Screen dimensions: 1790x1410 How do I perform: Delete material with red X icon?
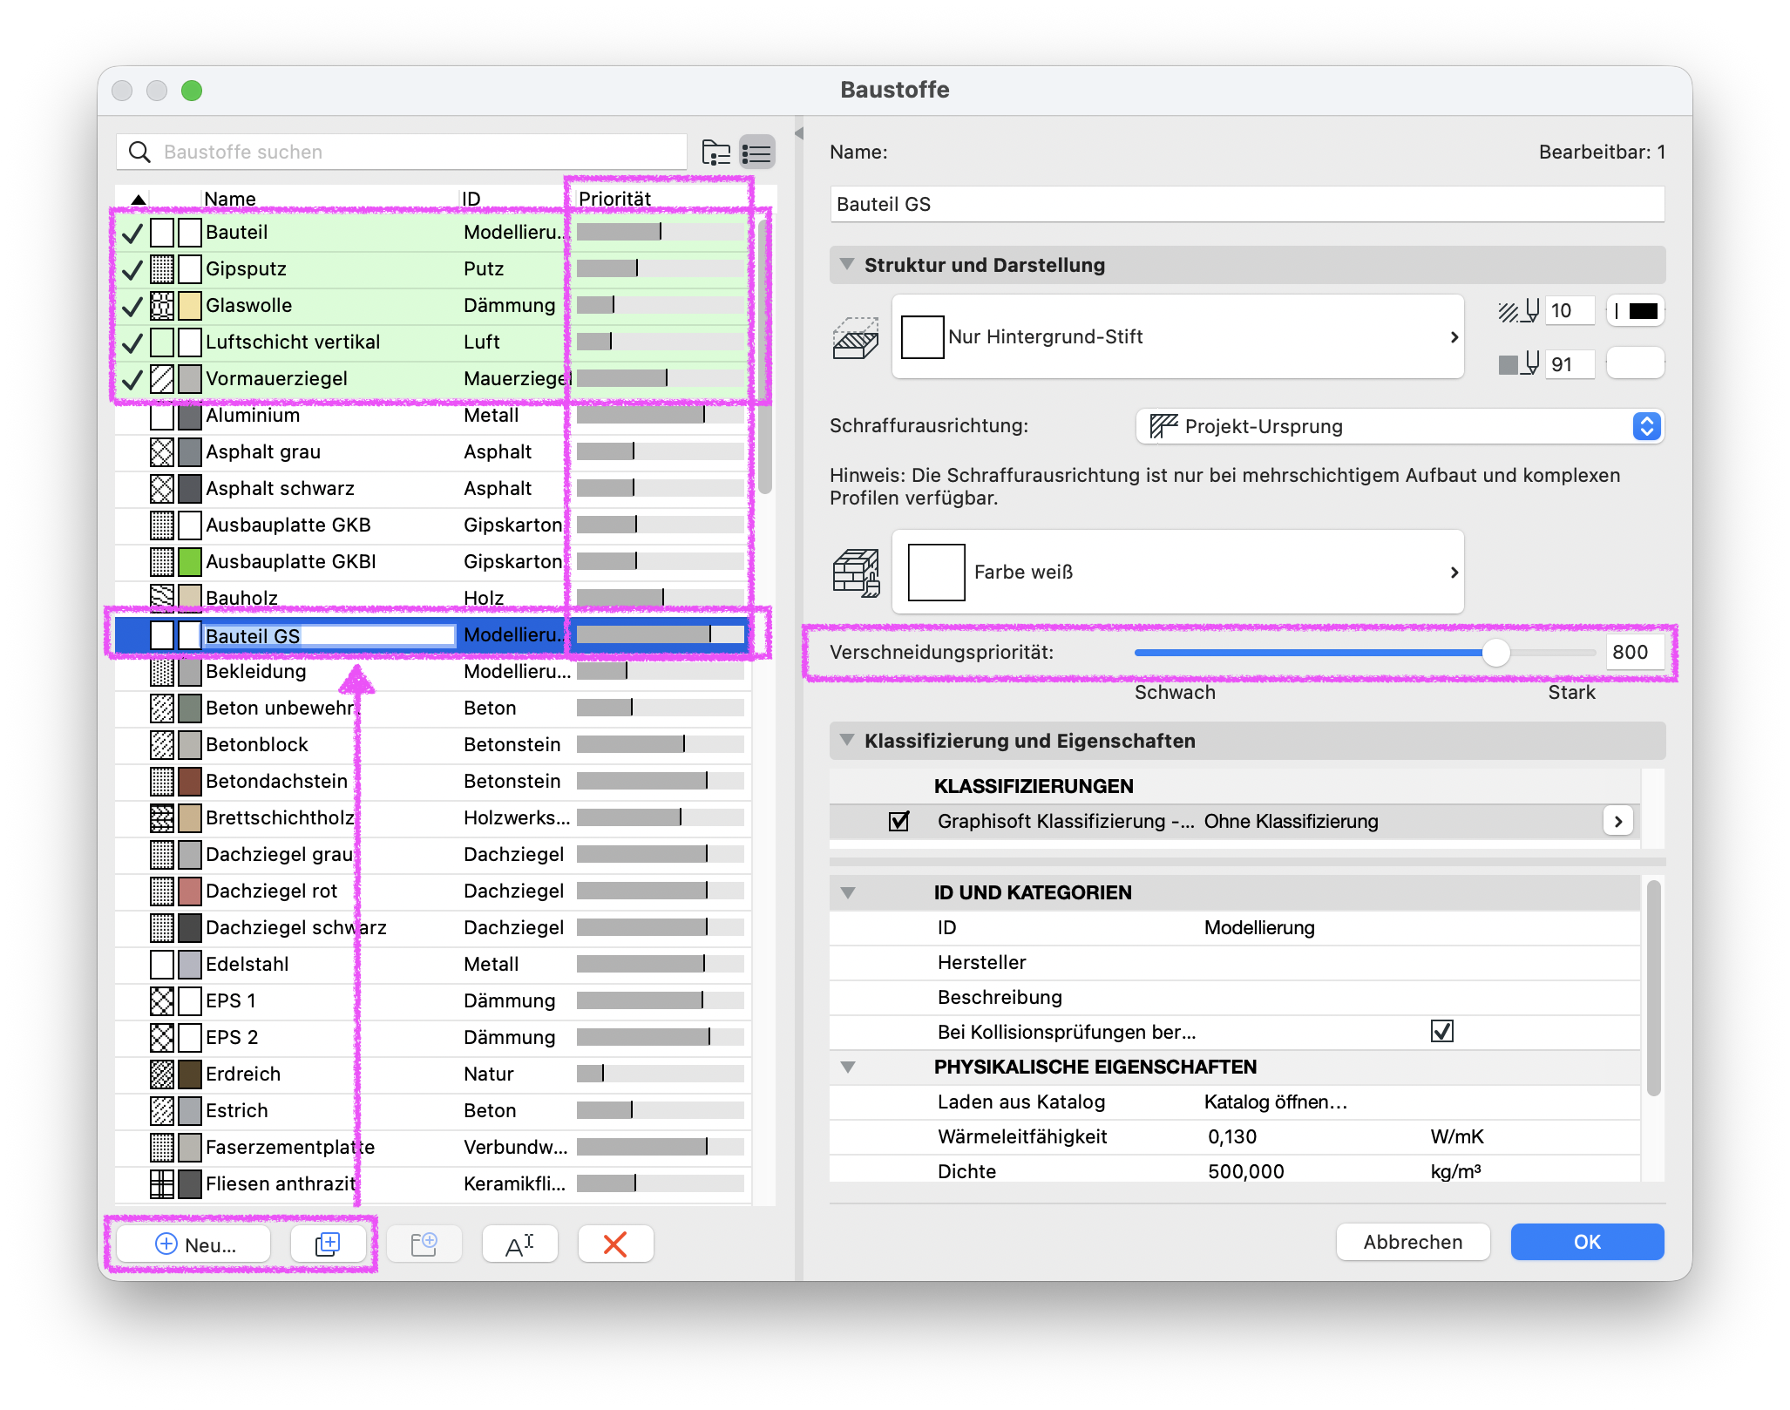coord(615,1244)
